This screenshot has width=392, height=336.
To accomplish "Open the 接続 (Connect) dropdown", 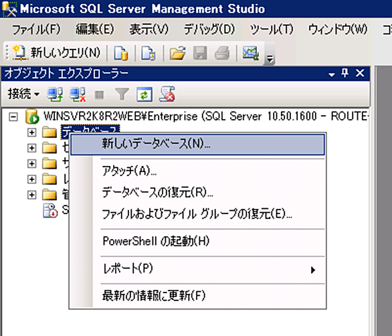I will [x=23, y=94].
